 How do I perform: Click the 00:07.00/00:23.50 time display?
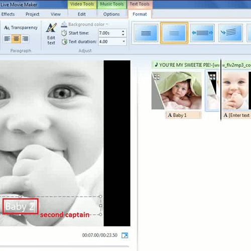(100, 235)
